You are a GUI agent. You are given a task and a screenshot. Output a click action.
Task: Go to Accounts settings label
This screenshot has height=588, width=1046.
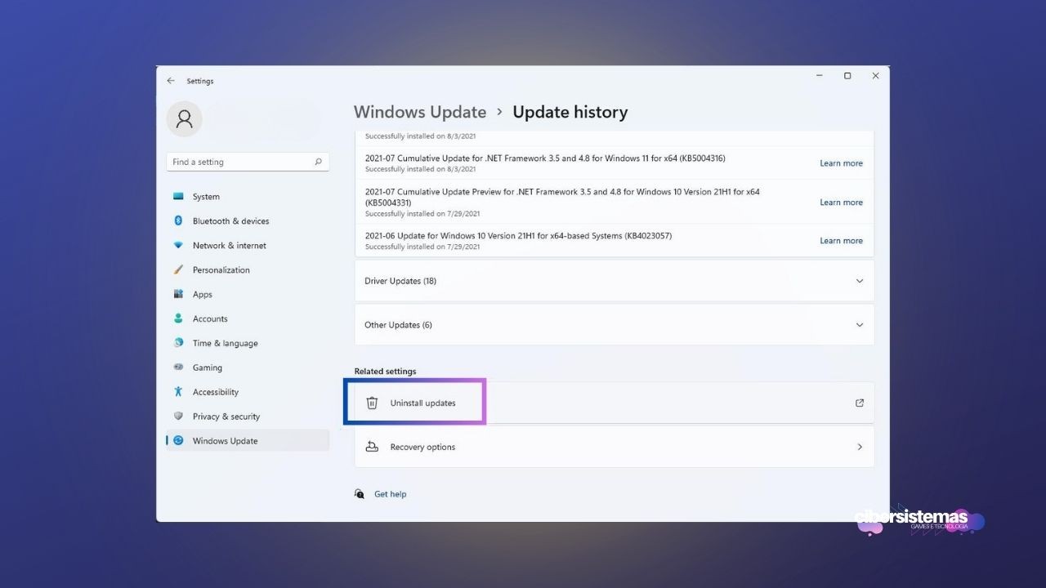pyautogui.click(x=210, y=319)
